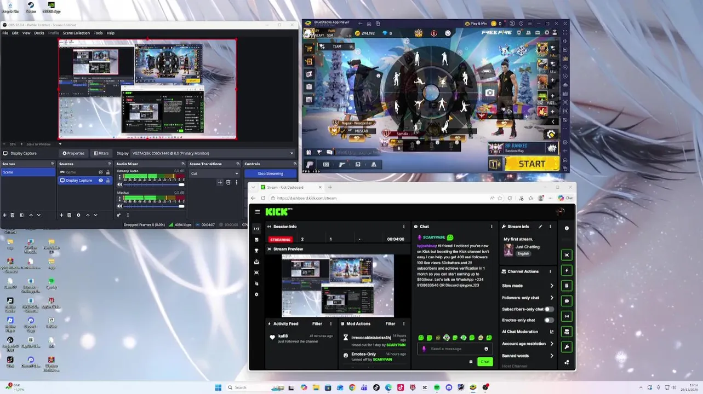Click Stop Streaming in OBS
This screenshot has width=703, height=394.
pyautogui.click(x=270, y=173)
